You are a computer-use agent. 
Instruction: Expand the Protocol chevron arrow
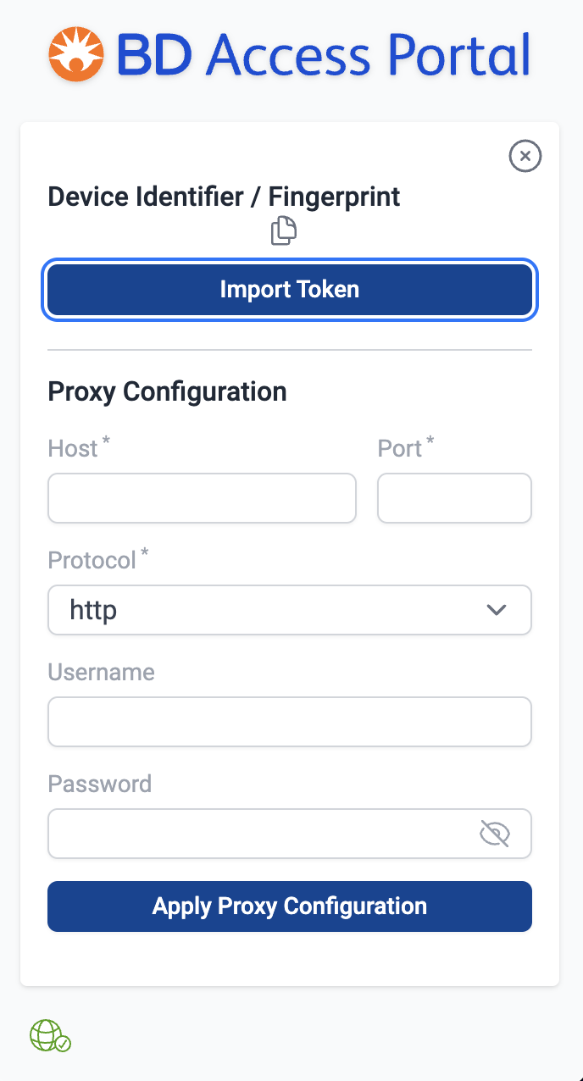[497, 610]
